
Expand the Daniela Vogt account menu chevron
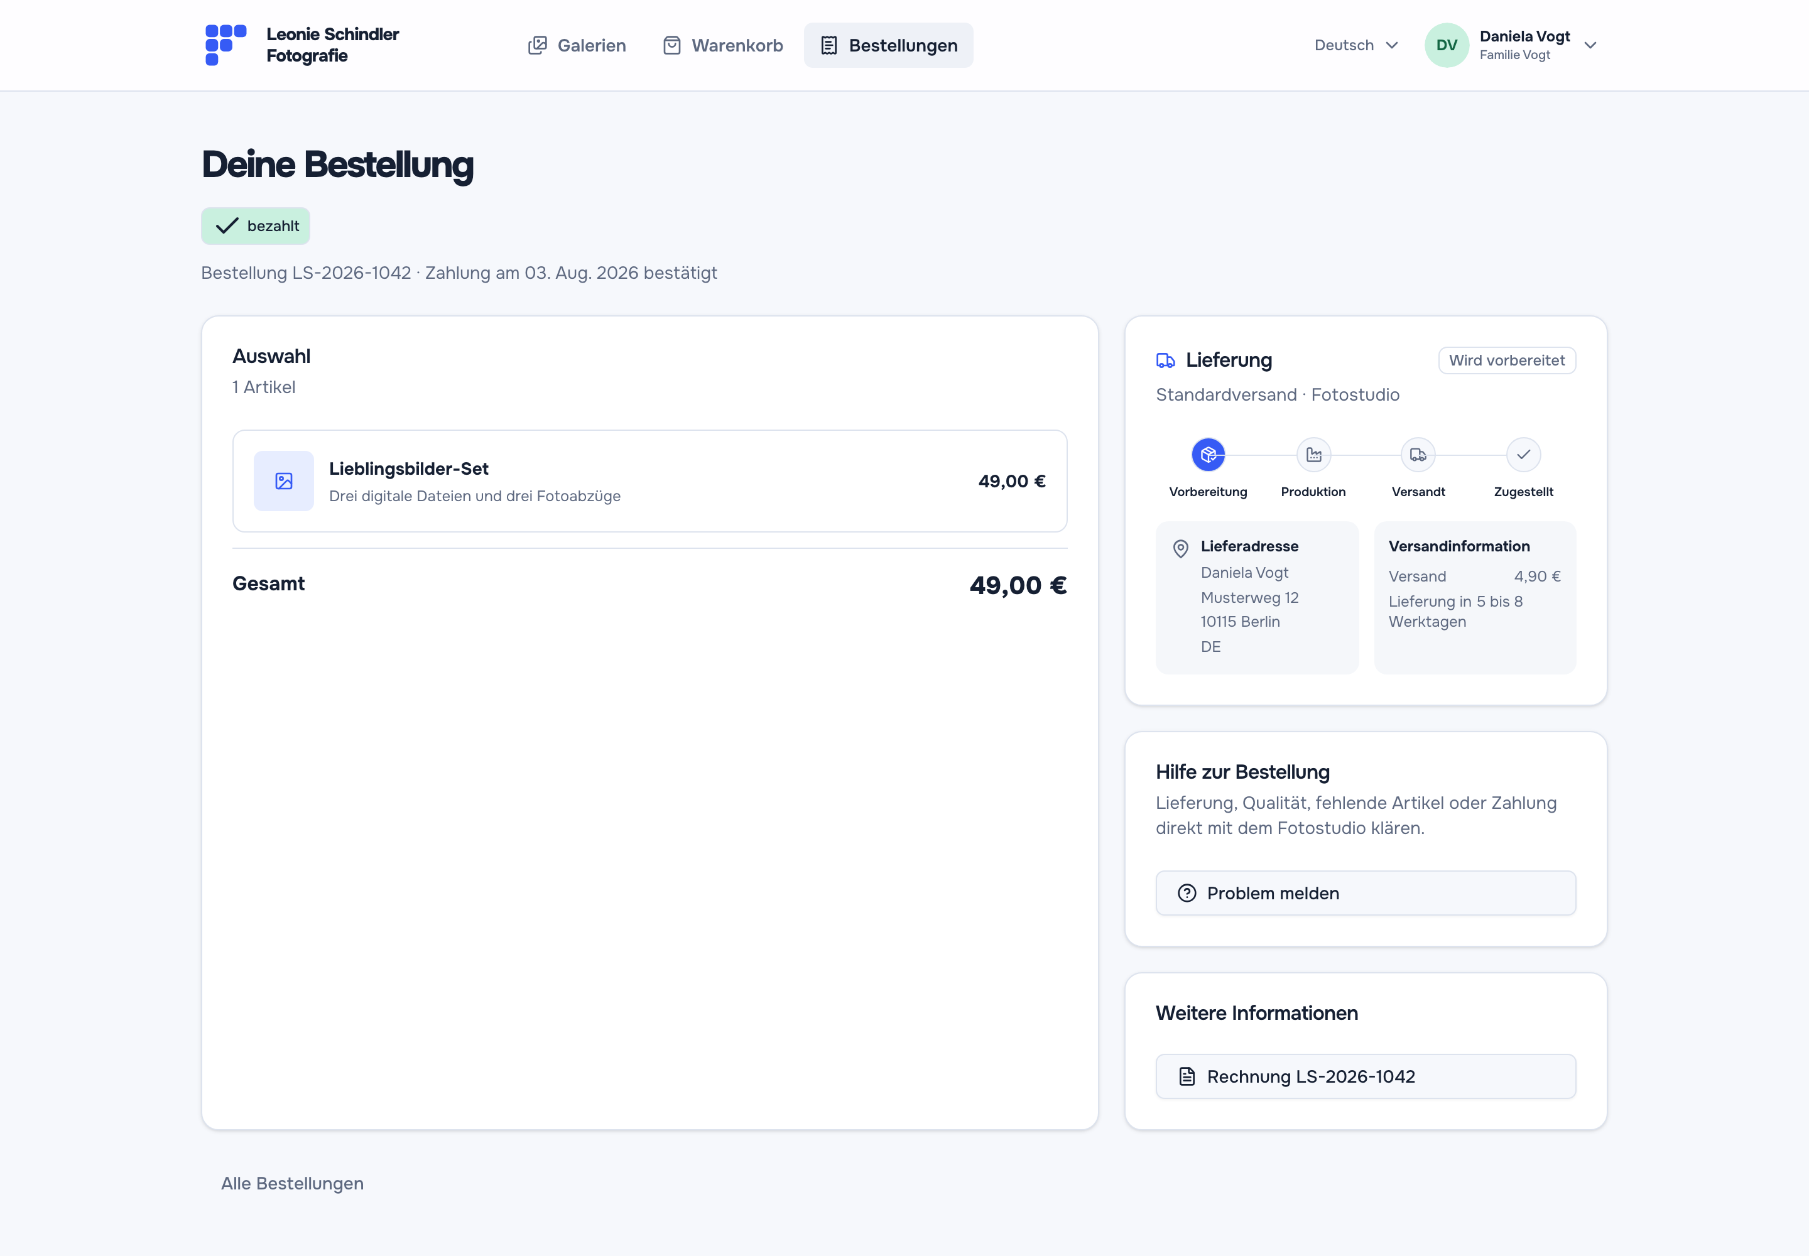point(1589,45)
